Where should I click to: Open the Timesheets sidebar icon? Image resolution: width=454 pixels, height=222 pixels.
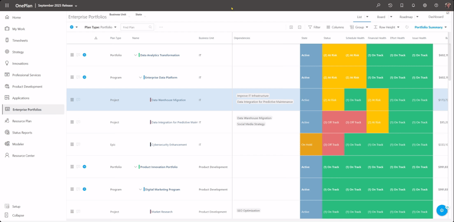click(x=7, y=40)
